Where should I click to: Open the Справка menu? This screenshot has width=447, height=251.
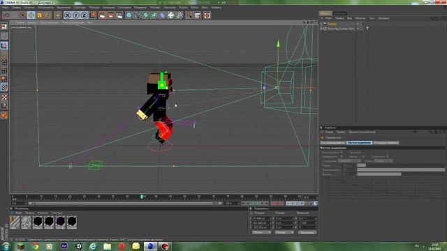click(x=216, y=8)
